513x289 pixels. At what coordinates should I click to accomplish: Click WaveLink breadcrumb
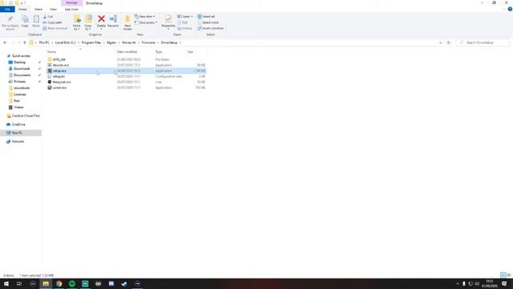tap(128, 43)
